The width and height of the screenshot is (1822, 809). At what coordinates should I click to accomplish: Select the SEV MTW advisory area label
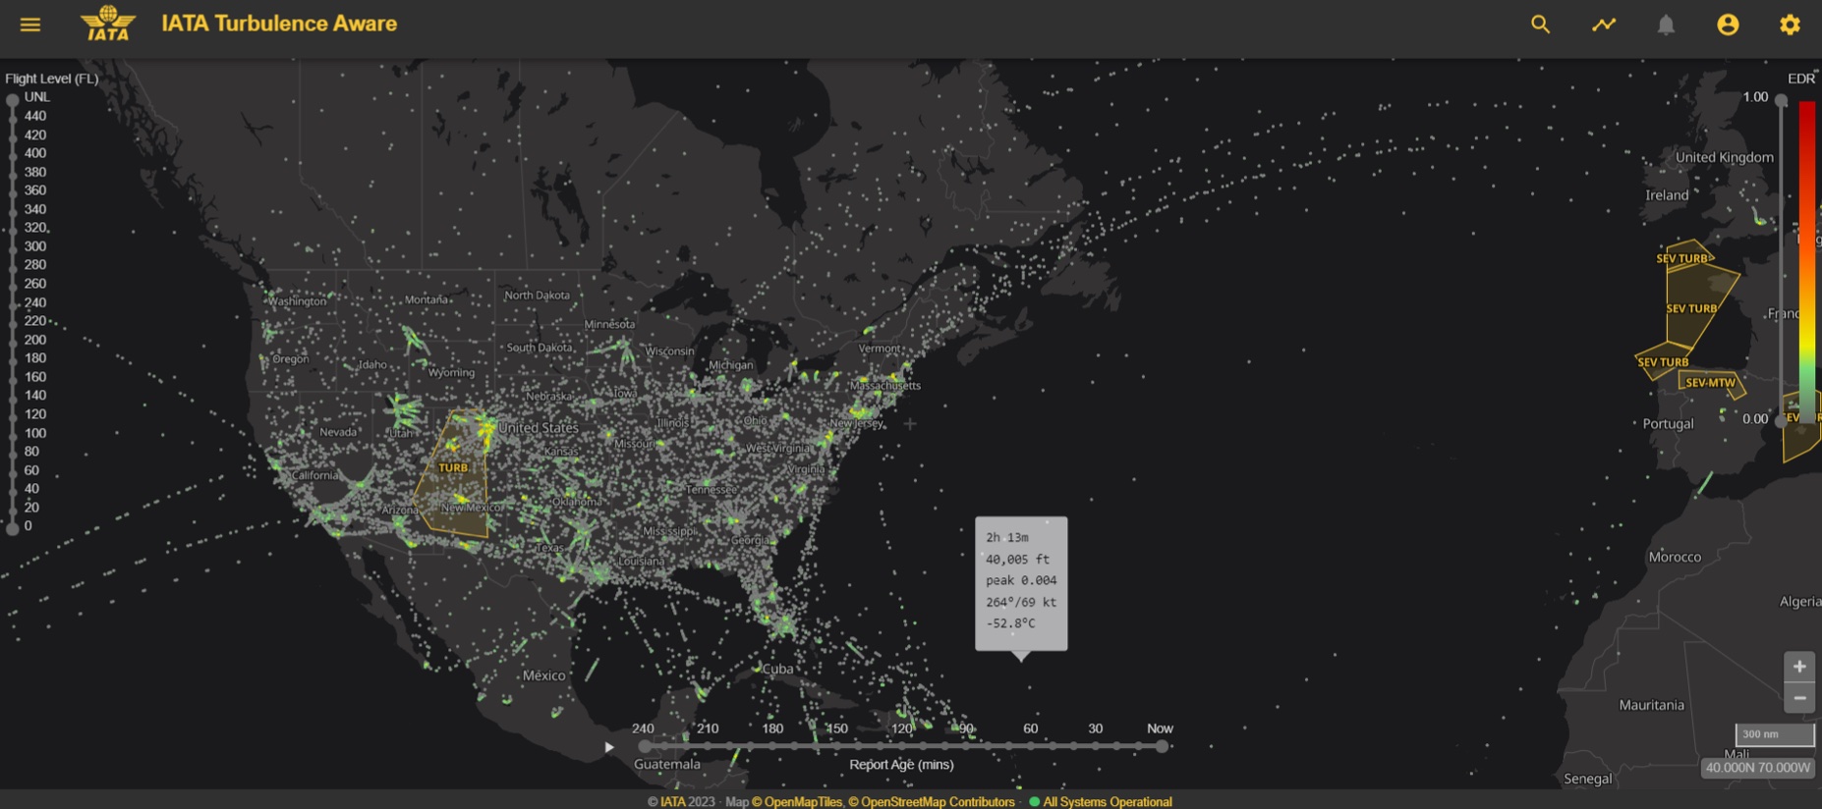(1711, 383)
